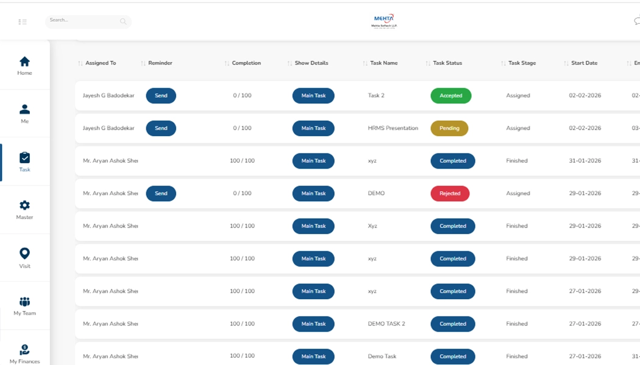640x365 pixels.
Task: Click the 0/100 completion progress for Task 2
Action: (243, 96)
